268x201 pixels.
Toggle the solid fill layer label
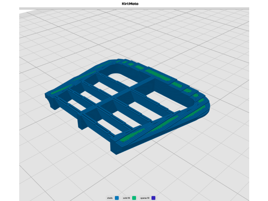(x=126, y=198)
